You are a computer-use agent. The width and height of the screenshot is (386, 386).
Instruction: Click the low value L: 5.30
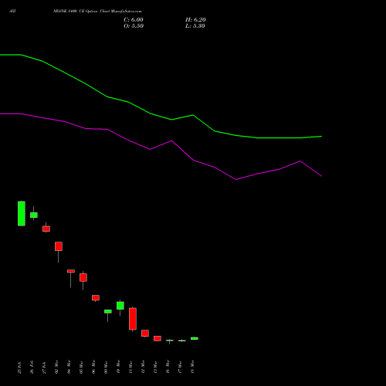pyautogui.click(x=195, y=26)
